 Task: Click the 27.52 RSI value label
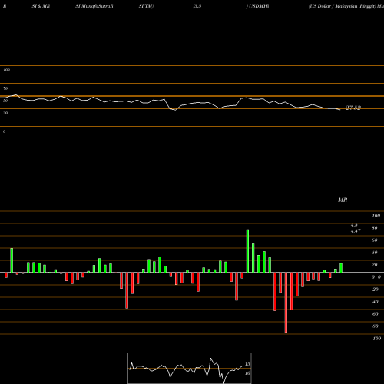353,108
